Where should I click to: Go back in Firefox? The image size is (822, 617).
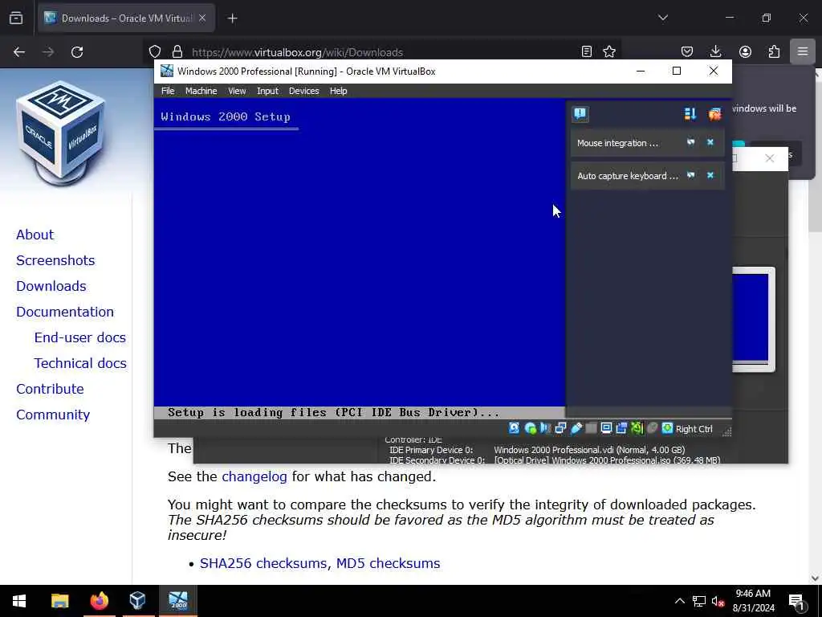point(19,52)
